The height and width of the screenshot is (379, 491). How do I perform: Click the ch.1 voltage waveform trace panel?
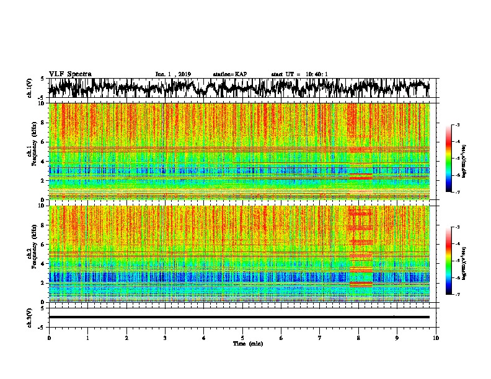242,88
